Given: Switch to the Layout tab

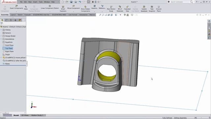Looking at the screenshot, I should point(13,15).
